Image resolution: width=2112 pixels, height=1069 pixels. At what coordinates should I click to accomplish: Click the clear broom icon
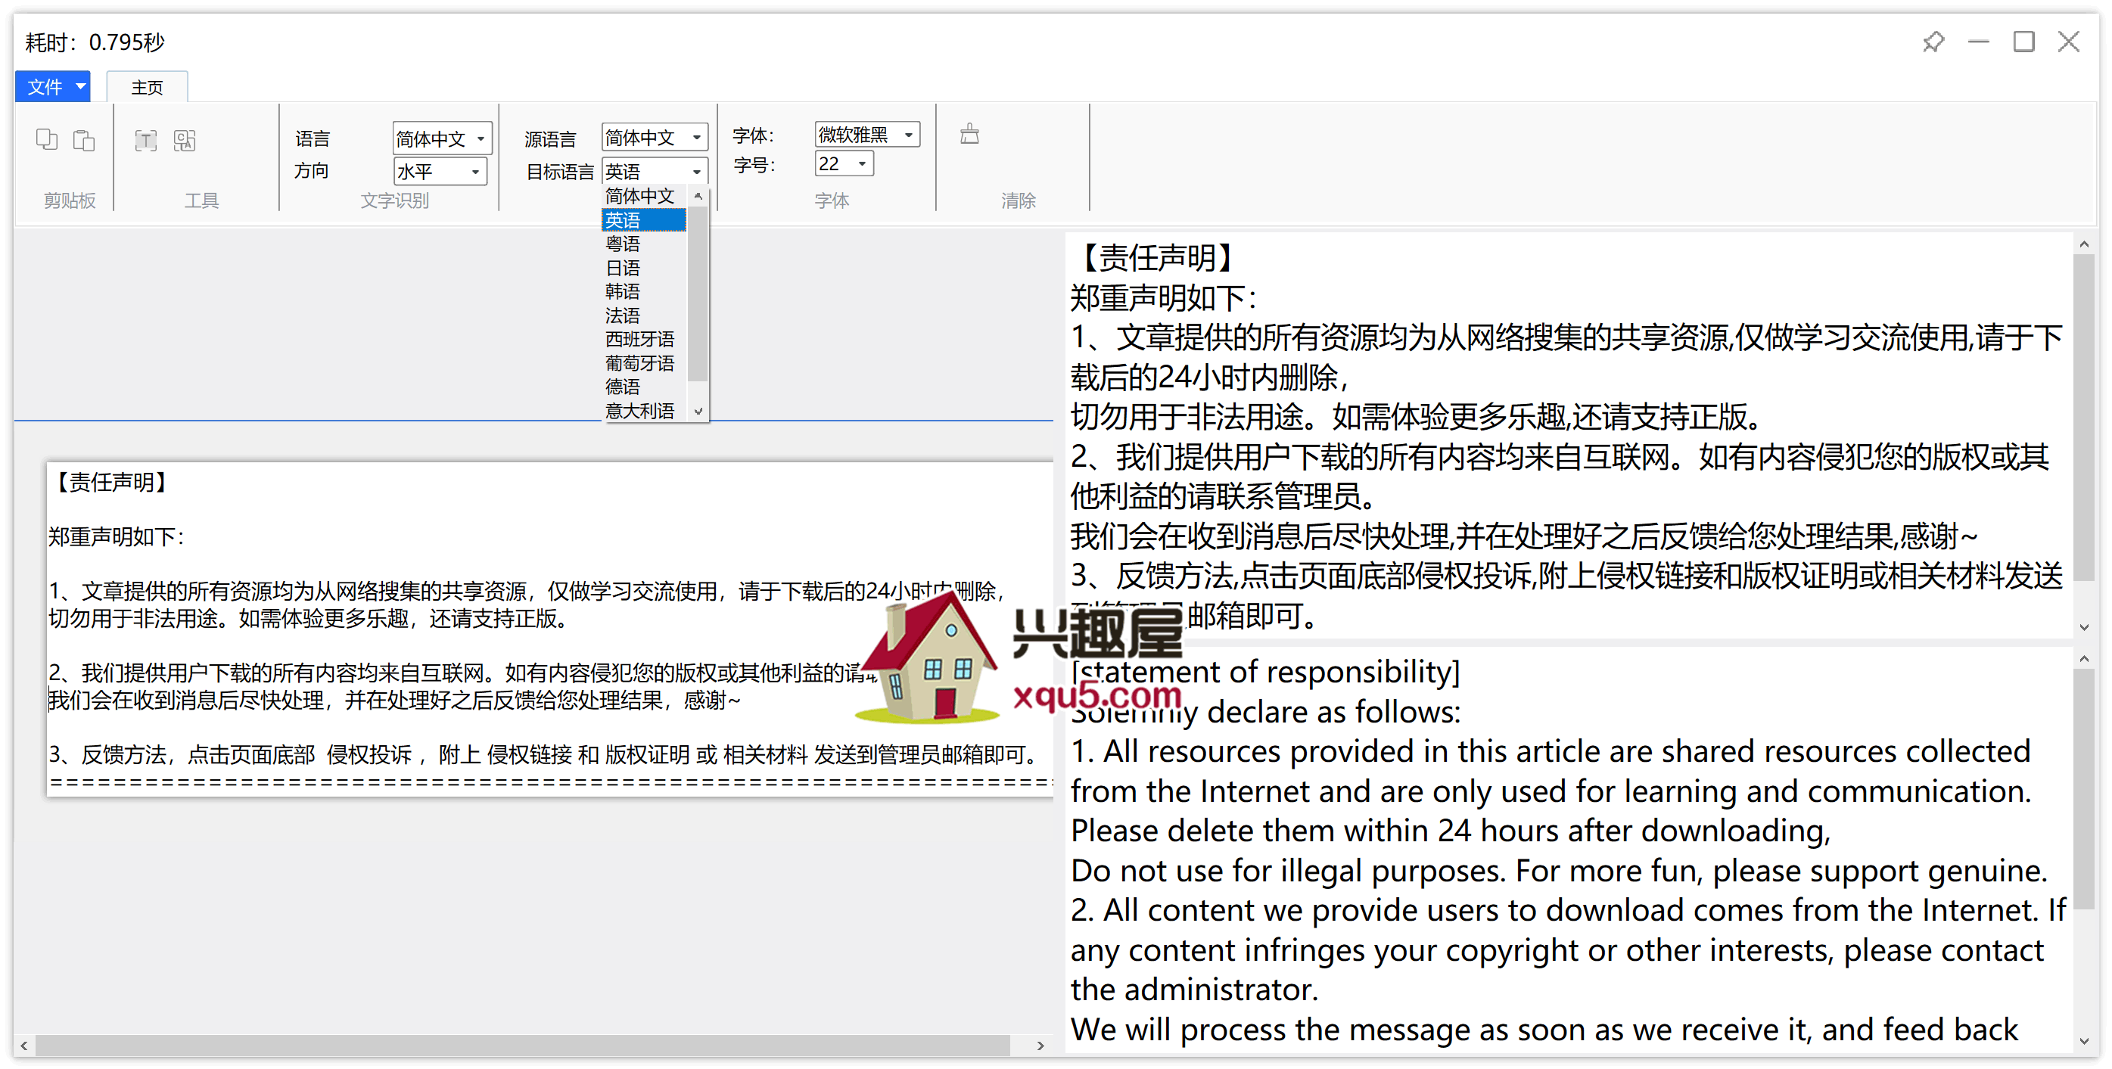(x=969, y=134)
